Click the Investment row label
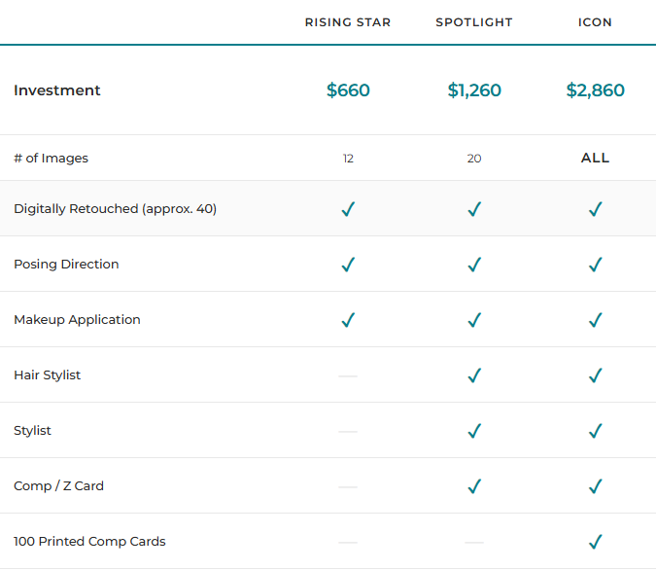Viewport: 656px width, 570px height. pyautogui.click(x=57, y=90)
